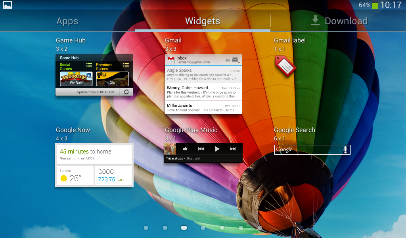Select the Widgets tab

click(x=203, y=21)
